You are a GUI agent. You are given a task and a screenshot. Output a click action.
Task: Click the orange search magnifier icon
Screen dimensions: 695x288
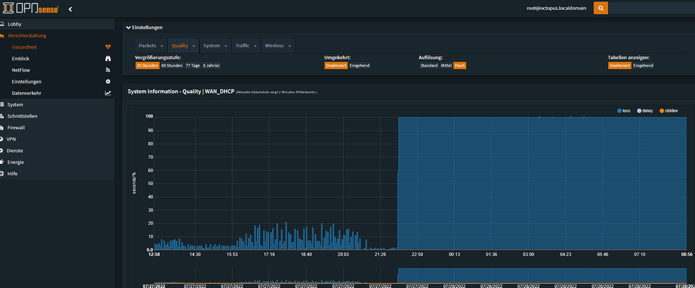point(600,8)
